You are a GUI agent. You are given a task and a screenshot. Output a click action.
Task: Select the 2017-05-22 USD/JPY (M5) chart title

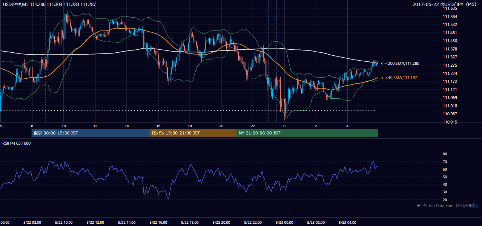(x=445, y=5)
